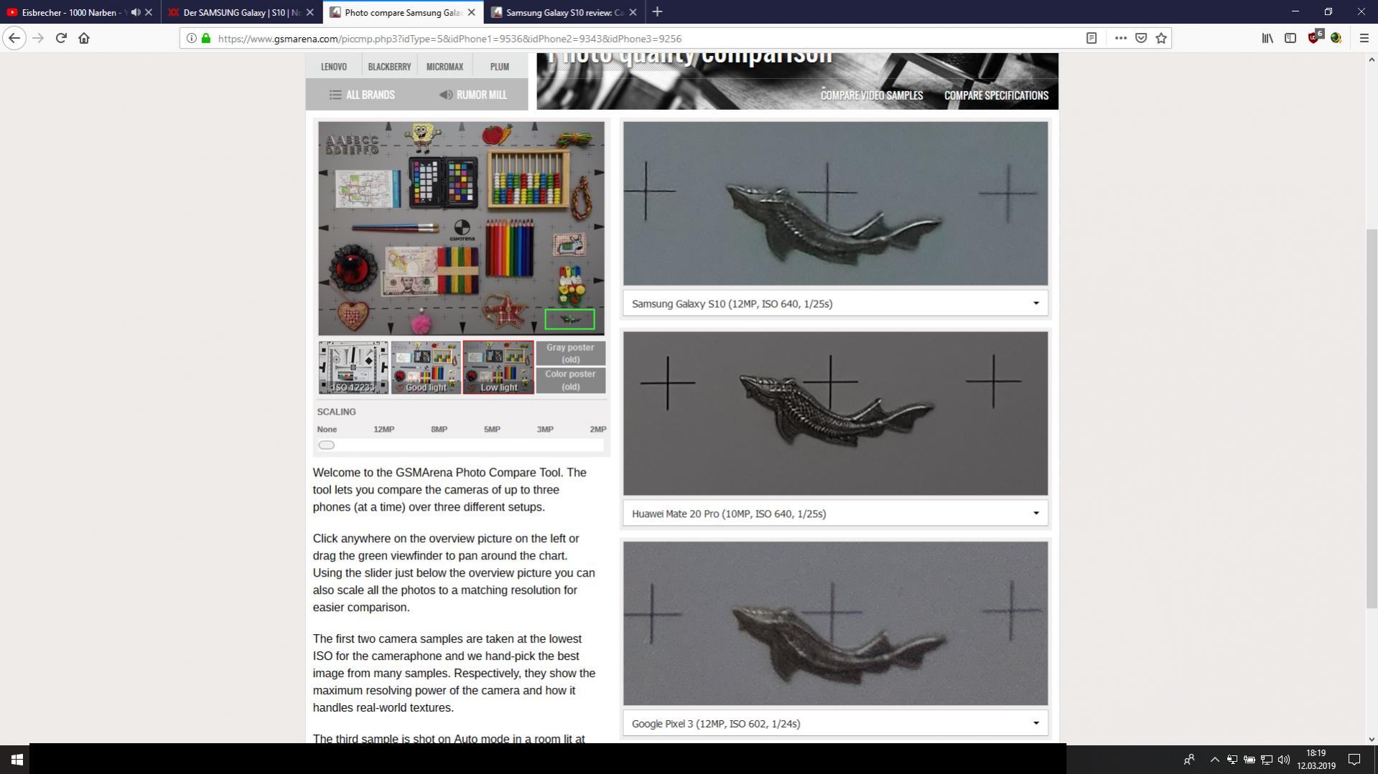The height and width of the screenshot is (774, 1378).
Task: Select the Good light chart thumbnail
Action: pyautogui.click(x=426, y=367)
